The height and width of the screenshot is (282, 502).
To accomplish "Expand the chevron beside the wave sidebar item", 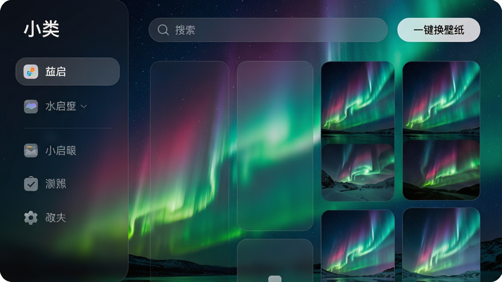I will point(83,106).
